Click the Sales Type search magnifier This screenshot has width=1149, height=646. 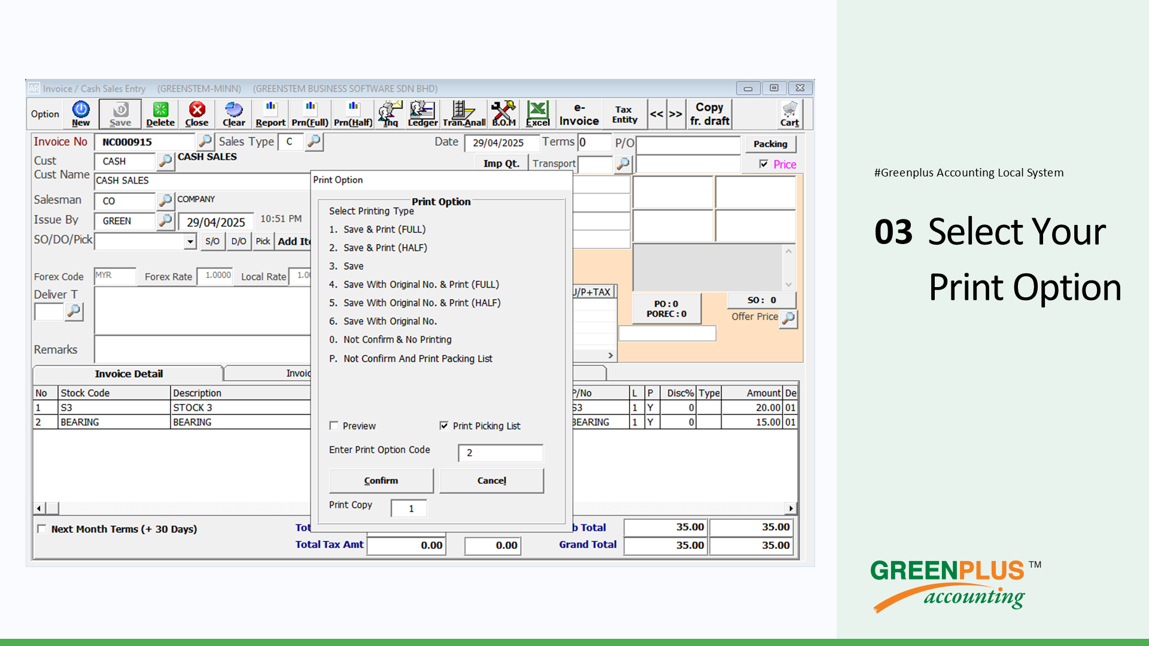click(314, 142)
